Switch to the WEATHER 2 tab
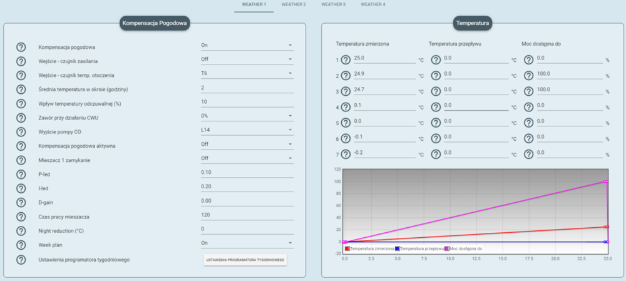This screenshot has height=281, width=626. pos(294,4)
